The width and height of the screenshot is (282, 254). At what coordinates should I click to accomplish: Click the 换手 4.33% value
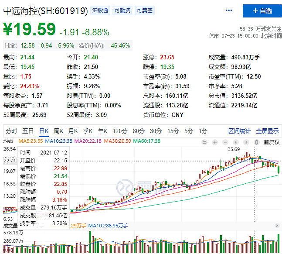pos(92,76)
